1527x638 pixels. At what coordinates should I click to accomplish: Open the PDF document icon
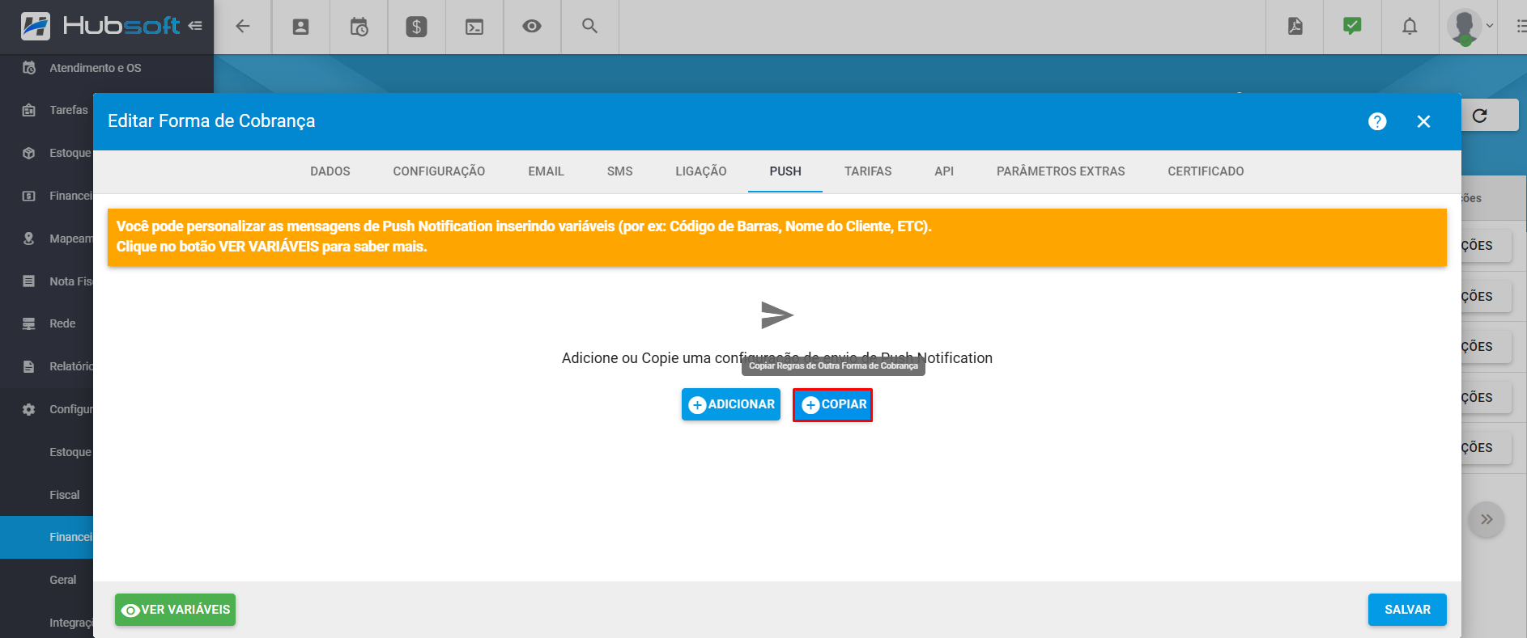(x=1295, y=26)
